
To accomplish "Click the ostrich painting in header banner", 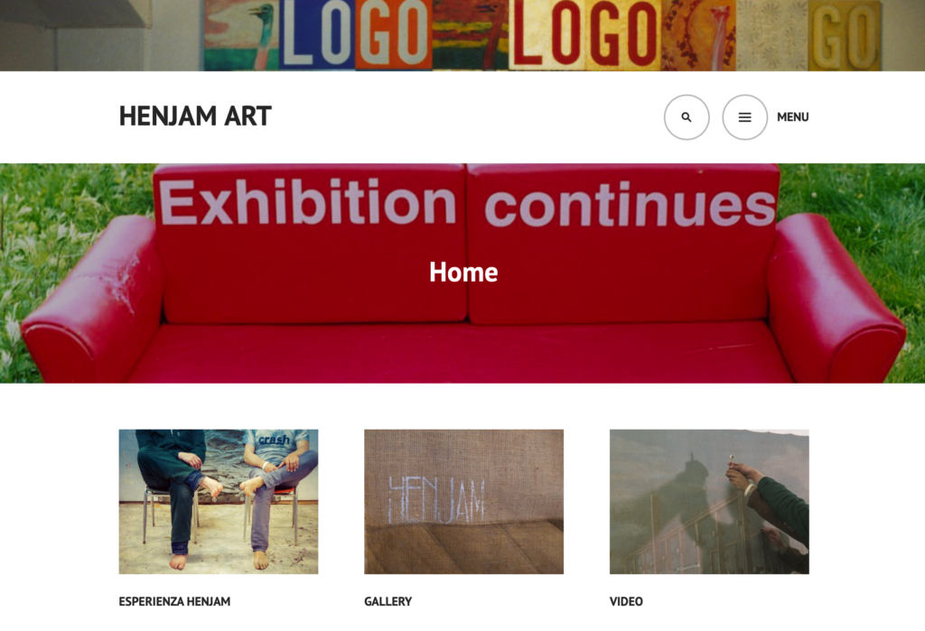I will pos(241,35).
